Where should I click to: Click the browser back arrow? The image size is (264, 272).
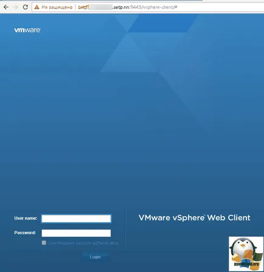[x=6, y=7]
